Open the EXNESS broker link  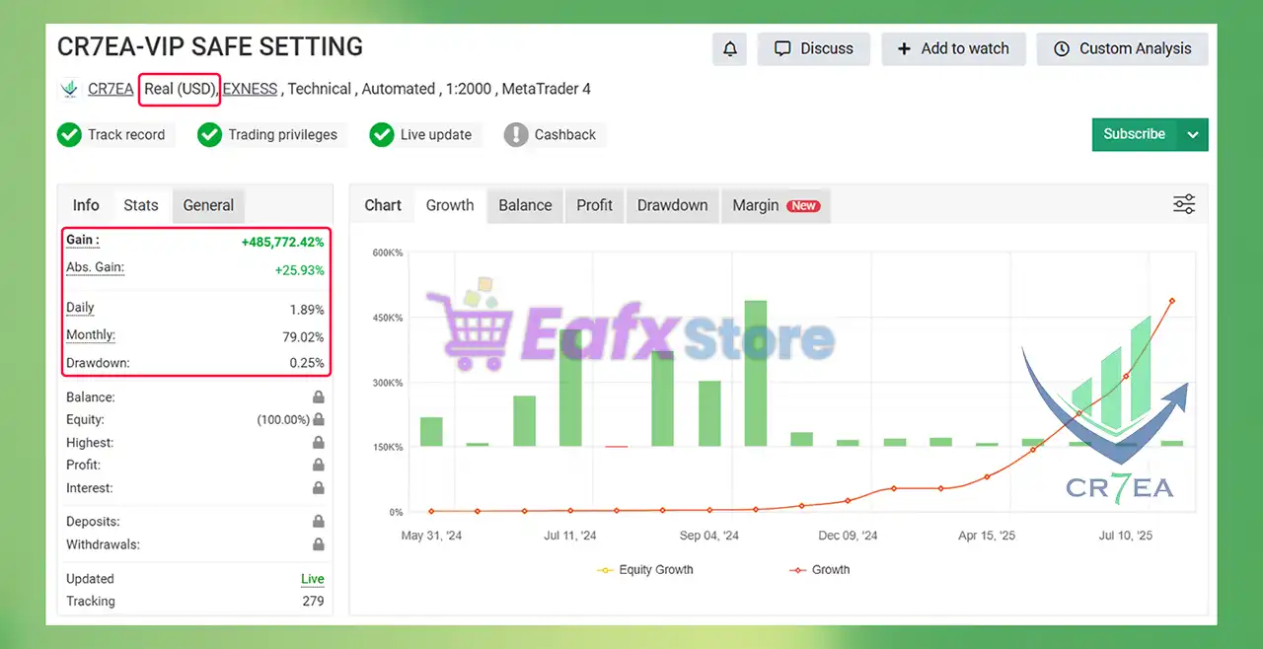coord(250,89)
